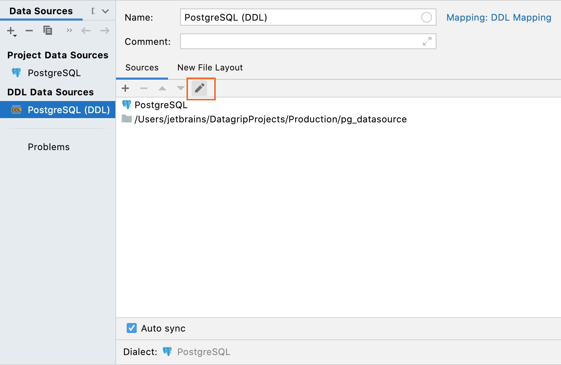Toggle the Auto sync checkbox
The image size is (561, 365).
click(132, 328)
